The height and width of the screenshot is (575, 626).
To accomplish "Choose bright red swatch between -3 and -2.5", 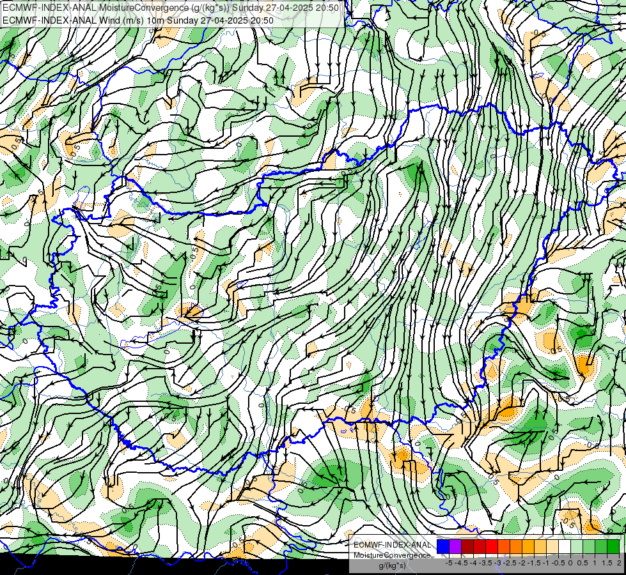I will pos(492,547).
